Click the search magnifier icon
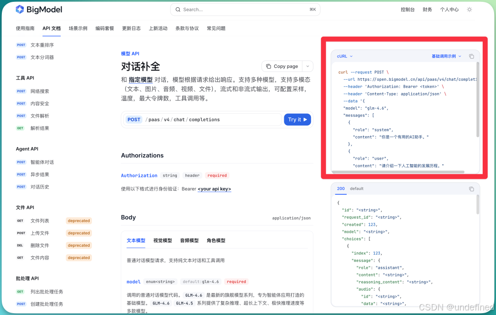Image resolution: width=496 pixels, height=315 pixels. [x=178, y=10]
